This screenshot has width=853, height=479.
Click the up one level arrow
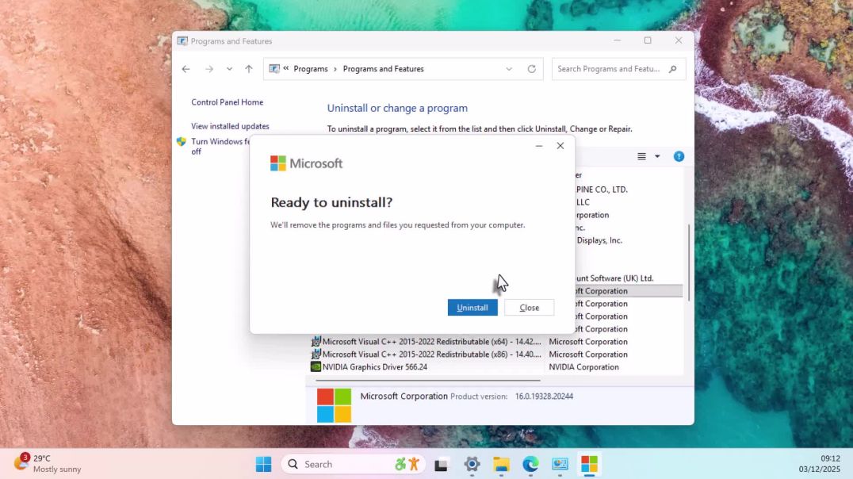(x=248, y=69)
